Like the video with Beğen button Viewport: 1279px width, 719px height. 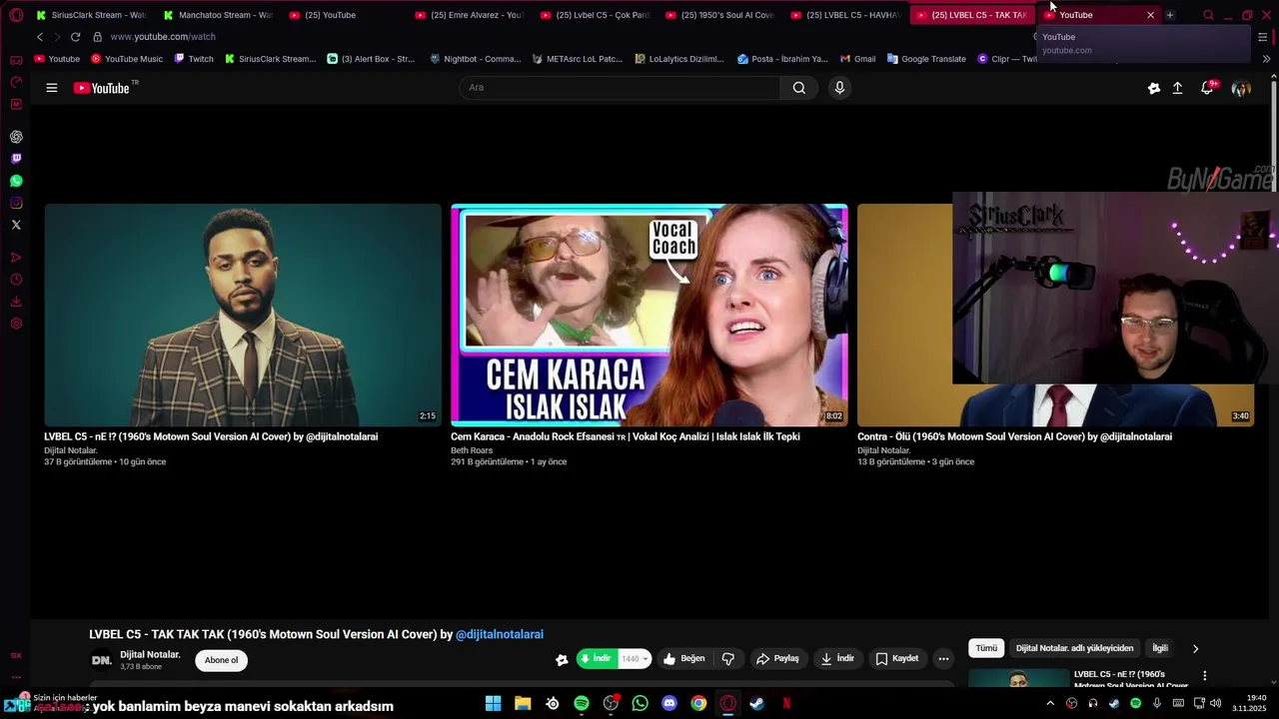(x=684, y=659)
